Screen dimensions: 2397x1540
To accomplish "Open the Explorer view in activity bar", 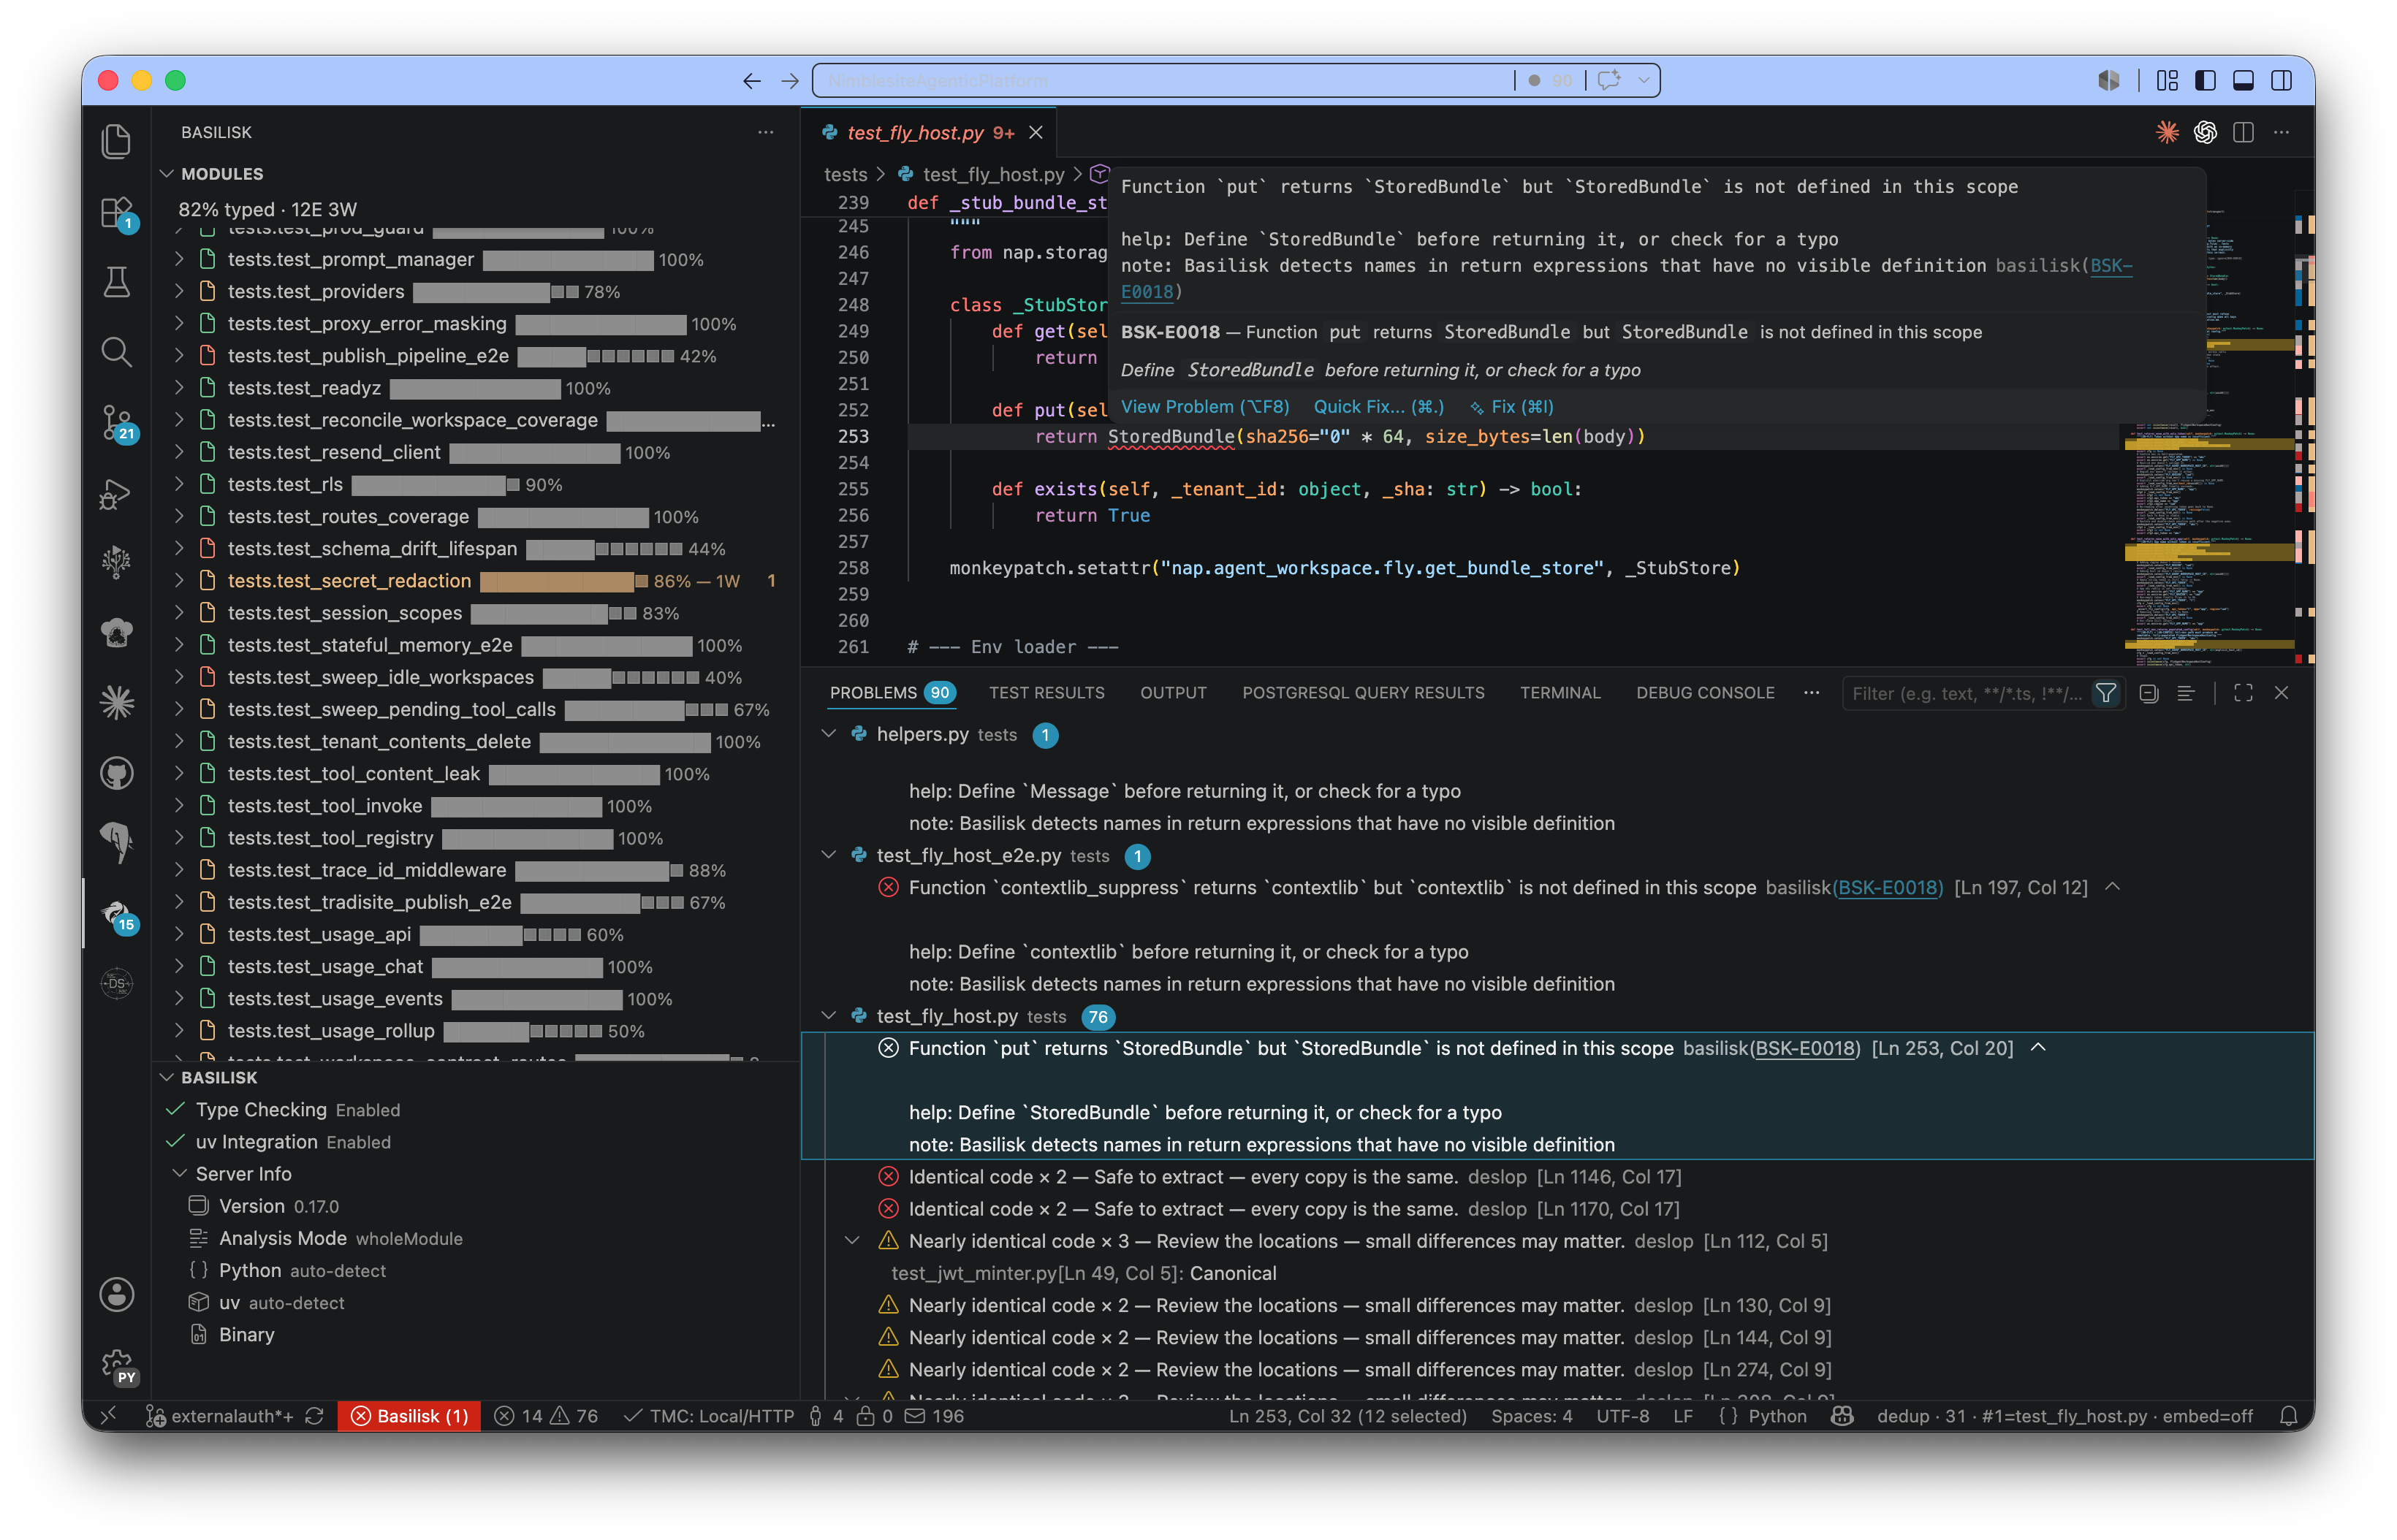I will [x=116, y=141].
